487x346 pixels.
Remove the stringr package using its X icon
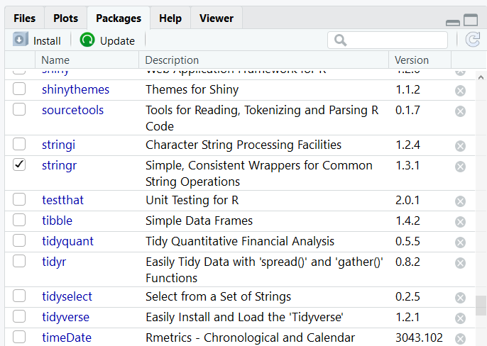[x=460, y=167]
